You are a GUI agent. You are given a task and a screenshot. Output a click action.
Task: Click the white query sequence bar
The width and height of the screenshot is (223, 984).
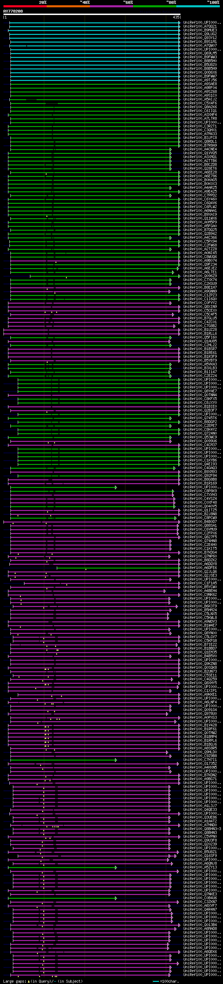[92, 15]
